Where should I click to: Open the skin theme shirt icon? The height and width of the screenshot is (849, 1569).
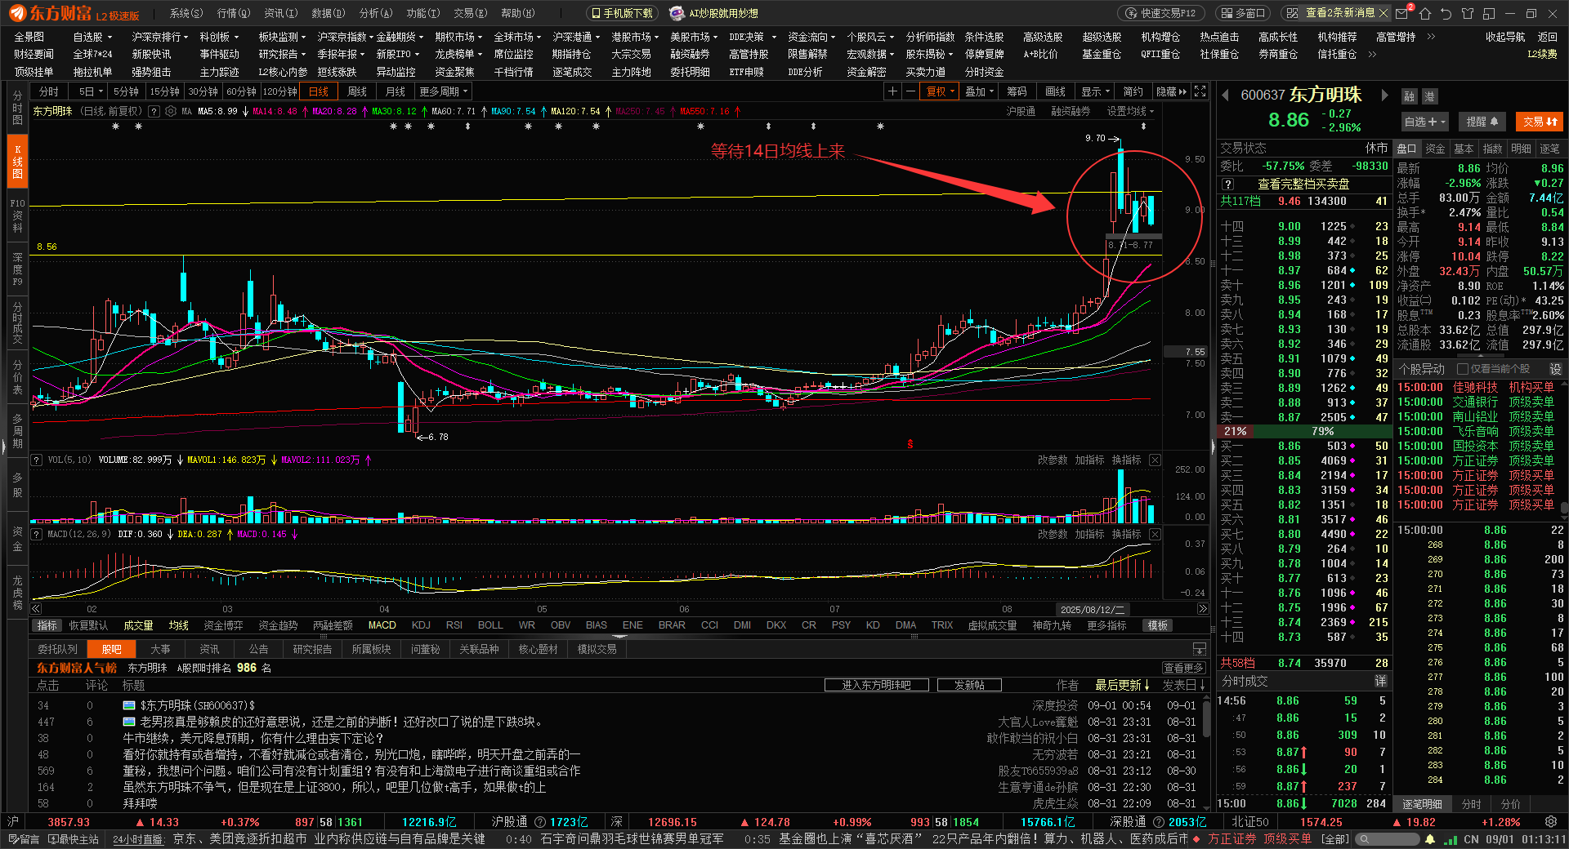pos(1468,13)
